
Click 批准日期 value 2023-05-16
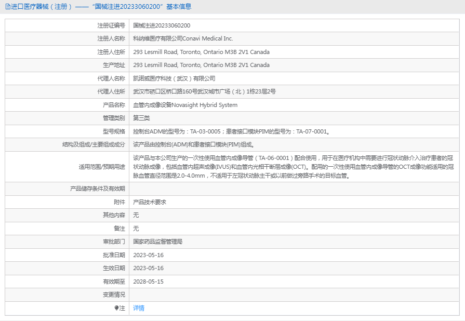point(148,255)
